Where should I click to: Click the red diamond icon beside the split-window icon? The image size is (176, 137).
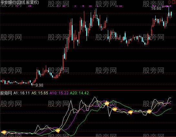[169, 2]
